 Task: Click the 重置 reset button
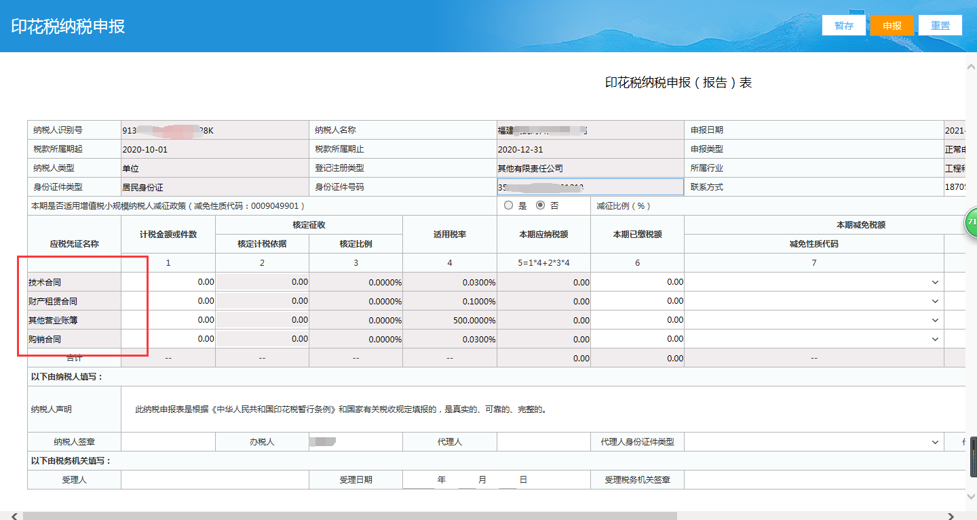(x=940, y=25)
